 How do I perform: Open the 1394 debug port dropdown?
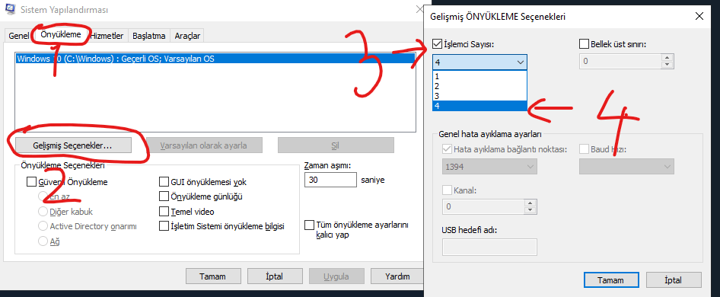pos(489,167)
